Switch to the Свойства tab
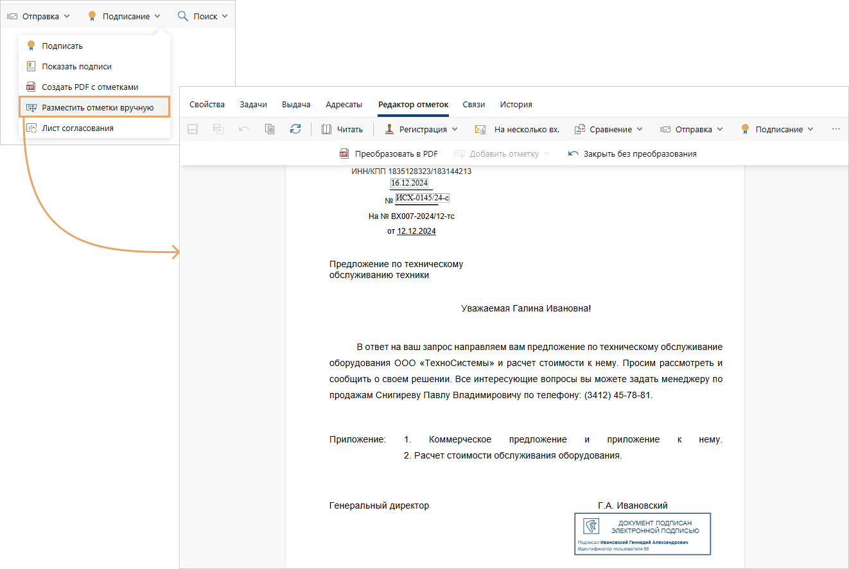Image resolution: width=849 pixels, height=569 pixels. pyautogui.click(x=207, y=105)
